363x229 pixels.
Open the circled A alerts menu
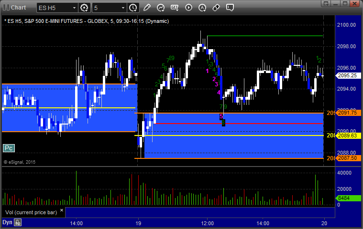point(202,8)
